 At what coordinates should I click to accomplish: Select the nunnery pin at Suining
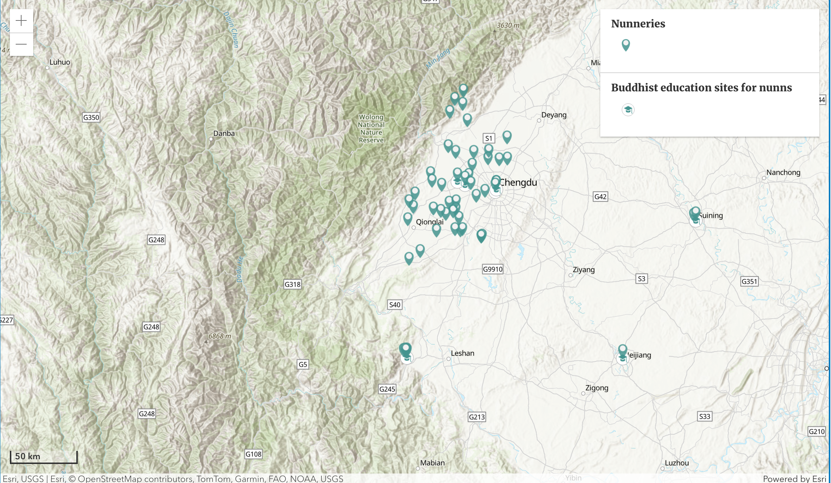point(696,212)
